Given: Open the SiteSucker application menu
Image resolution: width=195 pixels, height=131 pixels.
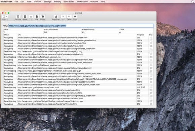Looking at the screenshot, I should 6,2.
